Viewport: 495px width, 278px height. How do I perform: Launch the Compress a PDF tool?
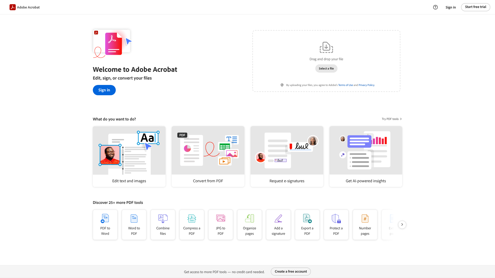coord(192,224)
